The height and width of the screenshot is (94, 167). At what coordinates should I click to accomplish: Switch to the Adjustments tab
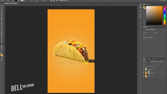pos(151,27)
